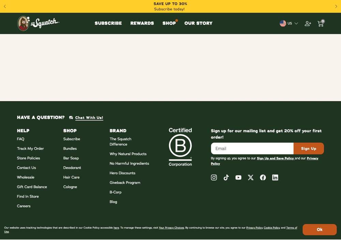Expand the US country selector
The width and height of the screenshot is (341, 240).
point(289,23)
